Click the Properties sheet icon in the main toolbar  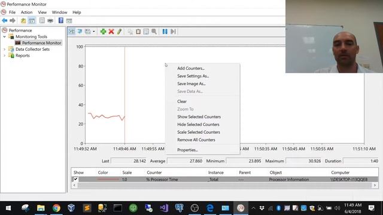(x=42, y=21)
